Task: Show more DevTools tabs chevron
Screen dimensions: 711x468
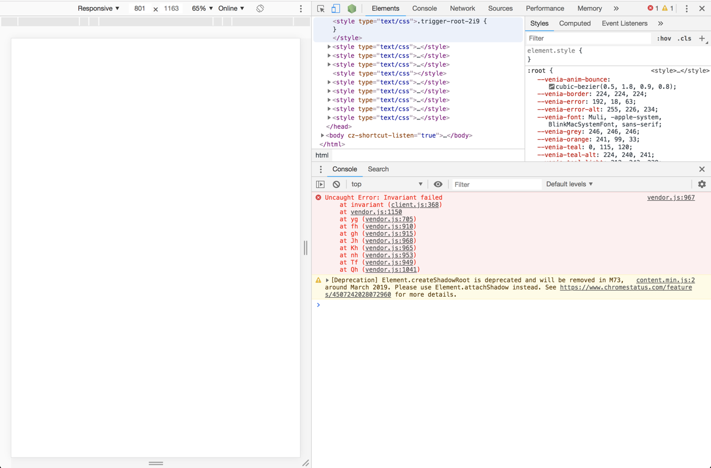Action: coord(616,8)
